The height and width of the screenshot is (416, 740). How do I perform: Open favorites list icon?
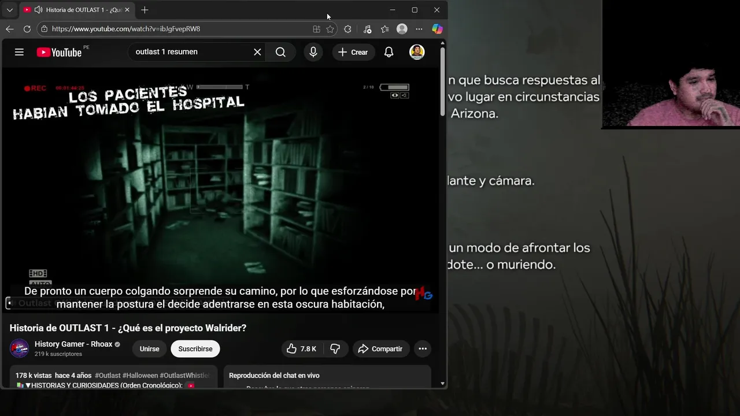pyautogui.click(x=384, y=29)
